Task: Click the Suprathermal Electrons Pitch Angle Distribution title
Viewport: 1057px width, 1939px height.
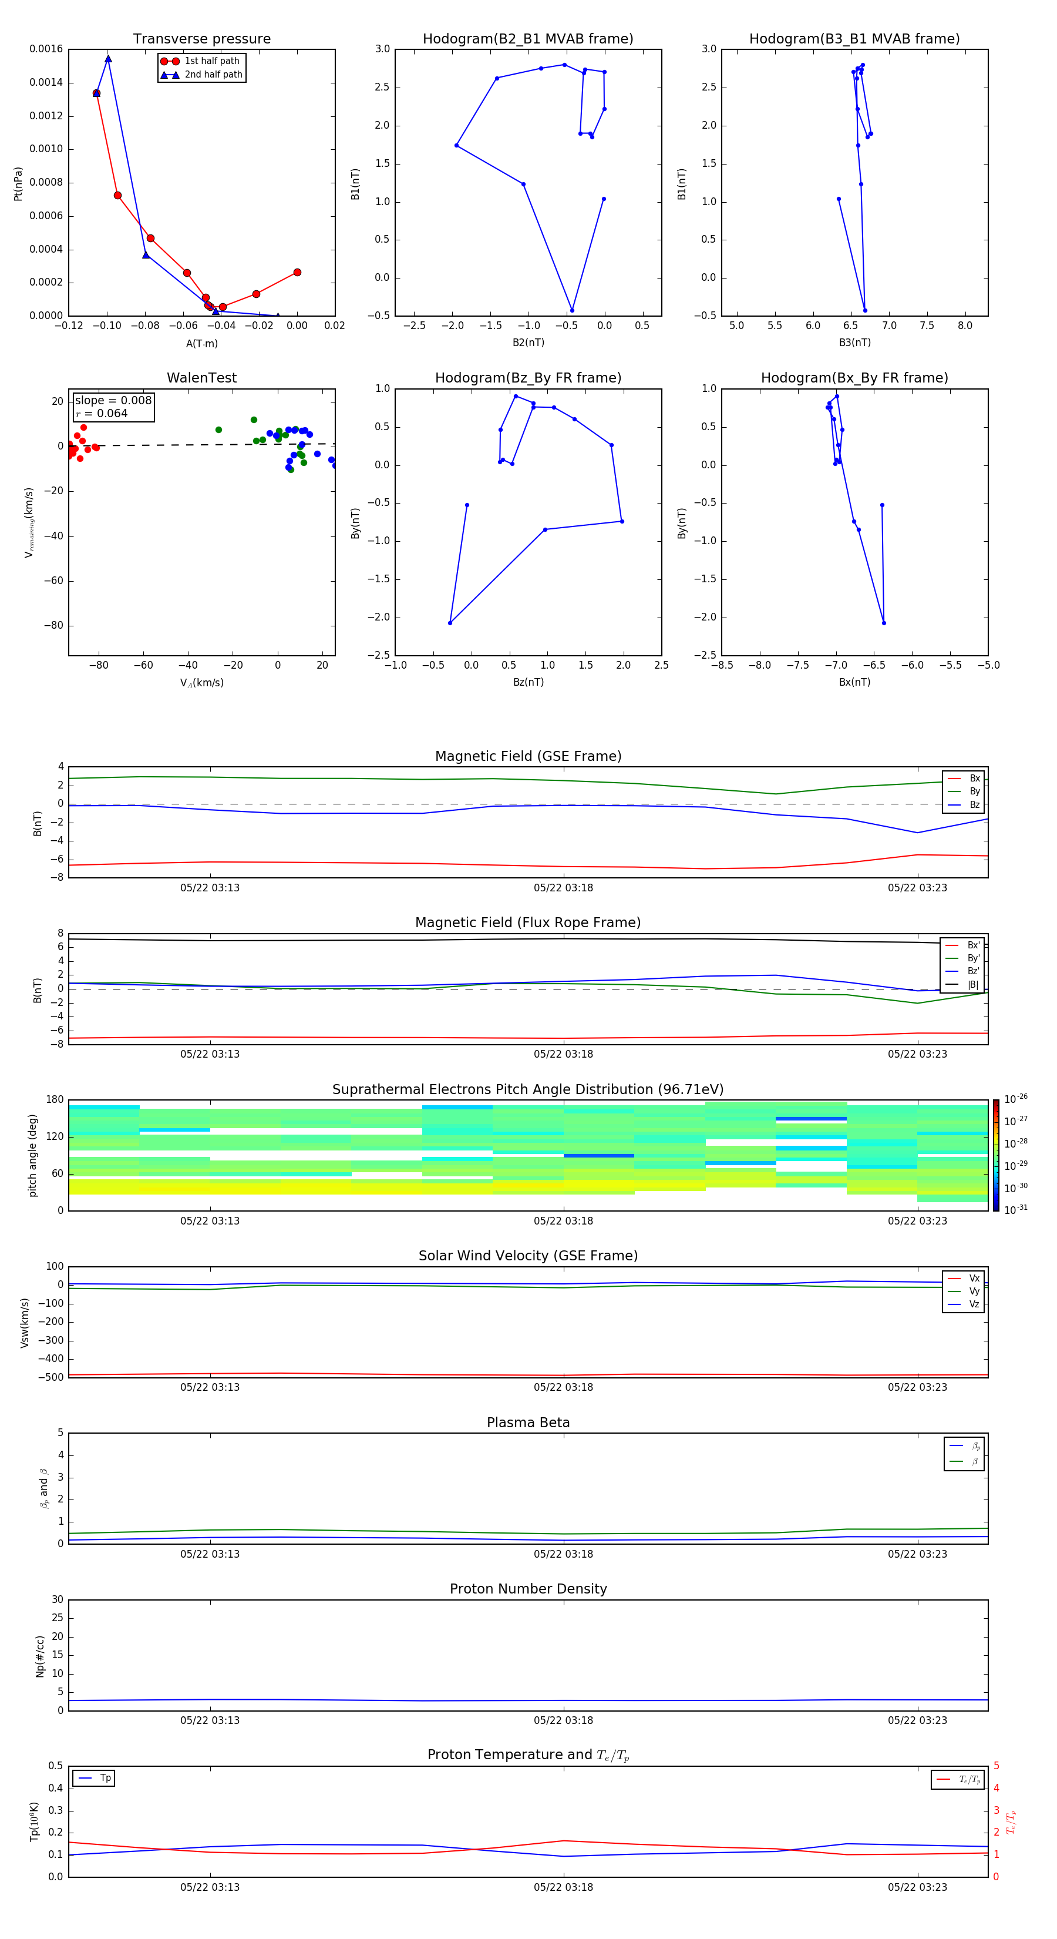Action: coord(528,1089)
